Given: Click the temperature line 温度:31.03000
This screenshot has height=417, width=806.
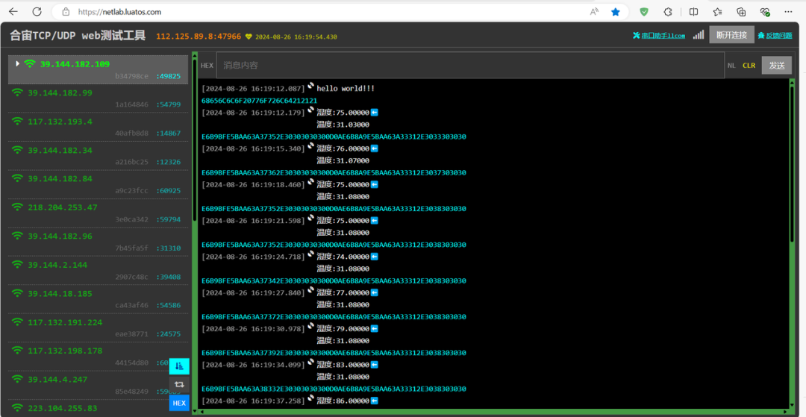Looking at the screenshot, I should (343, 125).
